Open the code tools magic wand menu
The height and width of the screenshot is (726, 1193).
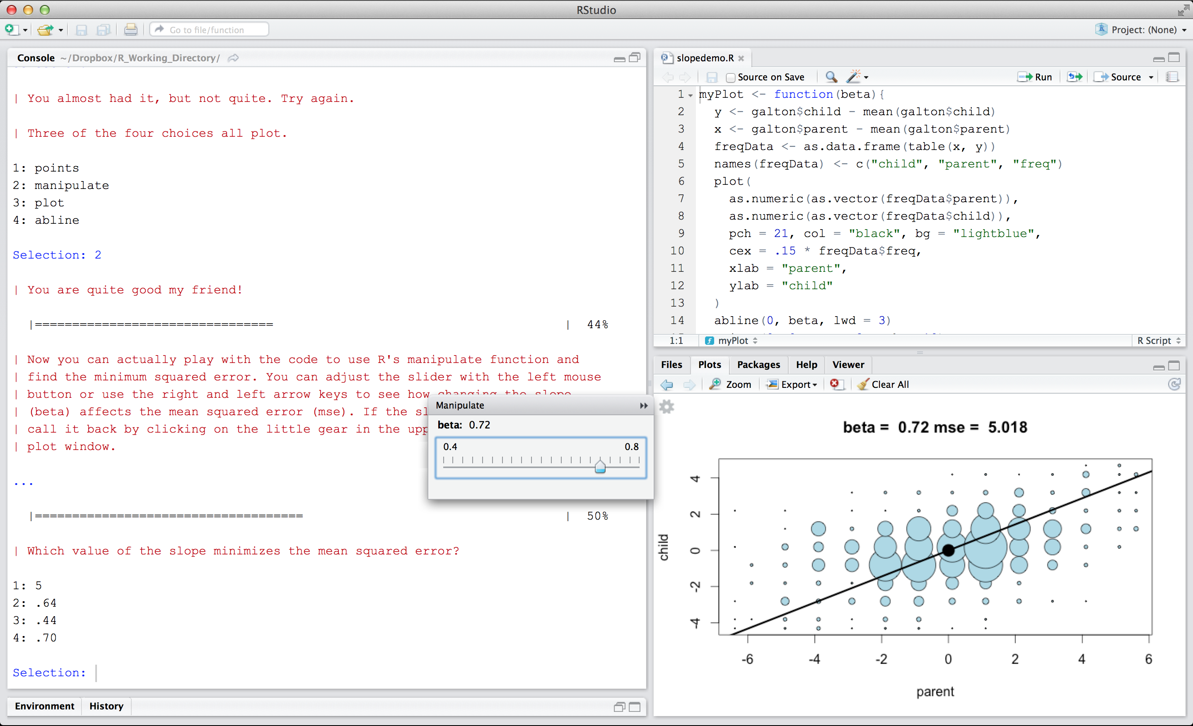[x=857, y=77]
